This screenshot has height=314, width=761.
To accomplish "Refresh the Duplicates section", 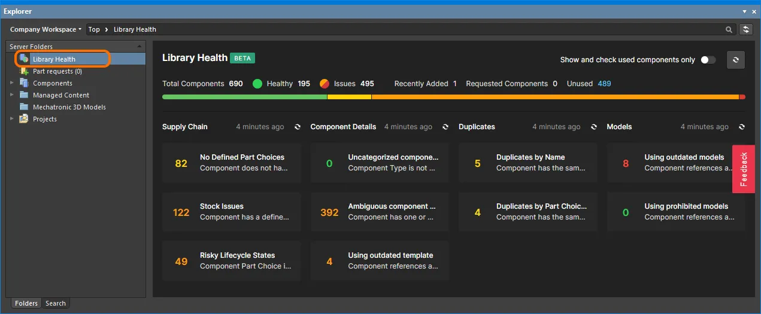I will click(594, 127).
